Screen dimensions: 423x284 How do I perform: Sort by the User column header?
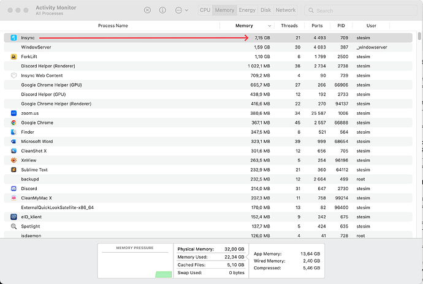372,26
